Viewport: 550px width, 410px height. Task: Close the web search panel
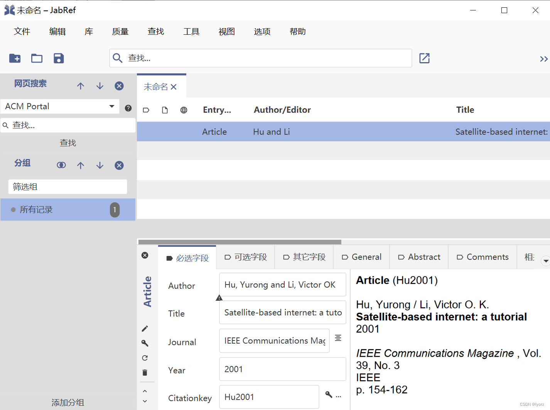pos(119,86)
